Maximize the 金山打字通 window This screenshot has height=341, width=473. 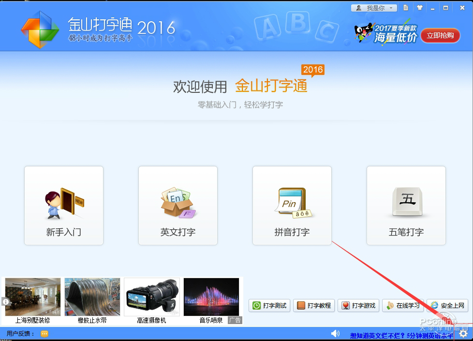tap(445, 8)
